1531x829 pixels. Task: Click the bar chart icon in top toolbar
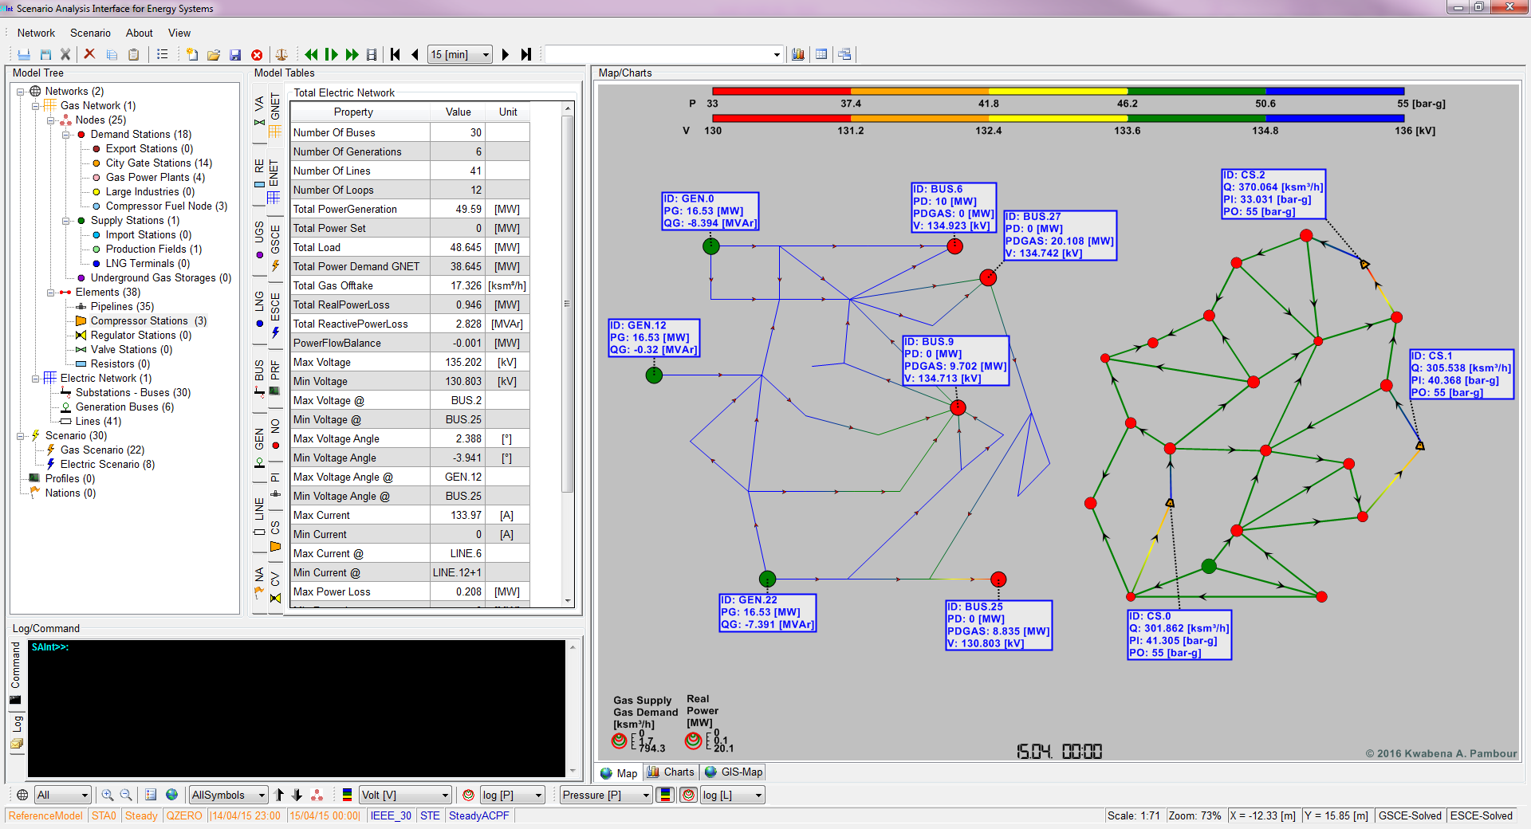(797, 55)
